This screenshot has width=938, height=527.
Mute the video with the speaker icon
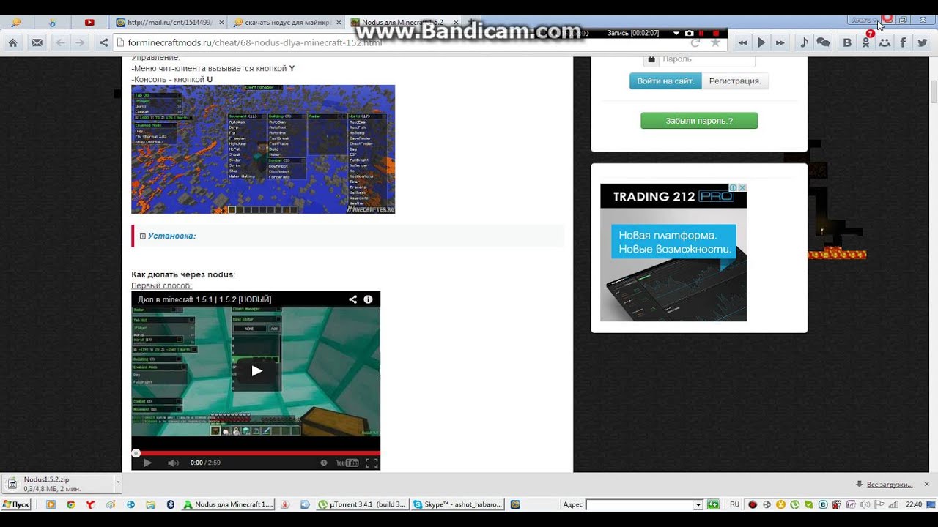pyautogui.click(x=173, y=463)
